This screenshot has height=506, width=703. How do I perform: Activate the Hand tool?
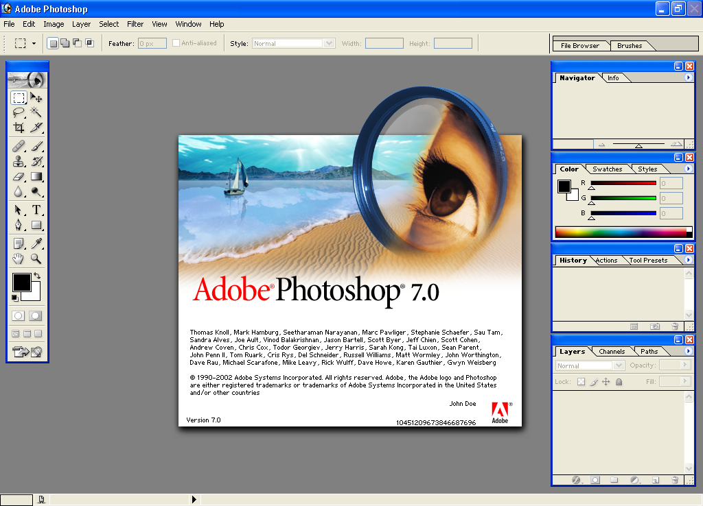pos(19,258)
